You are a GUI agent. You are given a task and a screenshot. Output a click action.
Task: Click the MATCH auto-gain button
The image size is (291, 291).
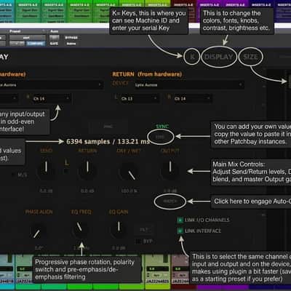pos(170,202)
